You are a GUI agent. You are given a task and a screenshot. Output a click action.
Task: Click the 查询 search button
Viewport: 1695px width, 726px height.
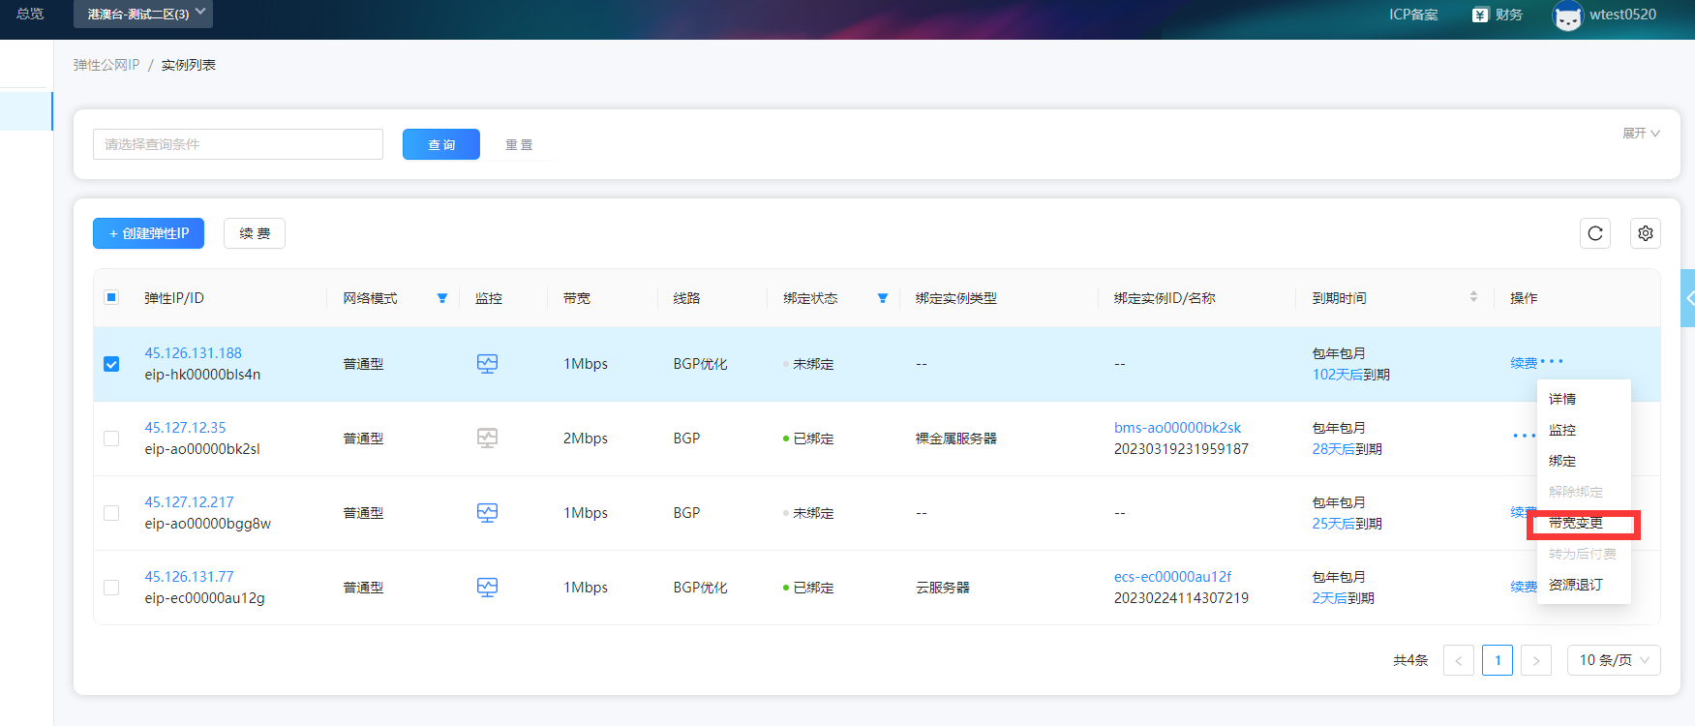point(441,144)
